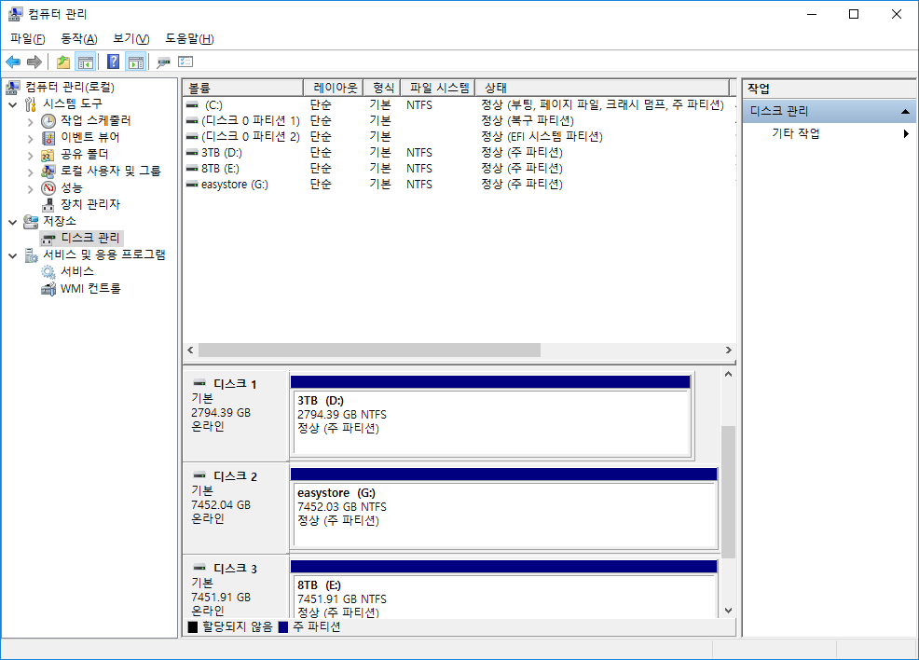Click the Settings checklist toolbar icon
Viewport: 919px width, 660px height.
(185, 62)
